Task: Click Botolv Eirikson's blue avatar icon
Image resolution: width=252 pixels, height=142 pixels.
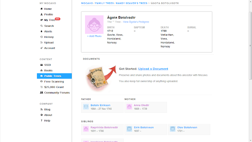Action: (x=86, y=107)
